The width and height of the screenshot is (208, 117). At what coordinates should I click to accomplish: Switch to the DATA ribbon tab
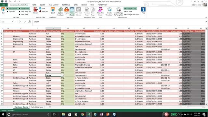tap(76, 5)
